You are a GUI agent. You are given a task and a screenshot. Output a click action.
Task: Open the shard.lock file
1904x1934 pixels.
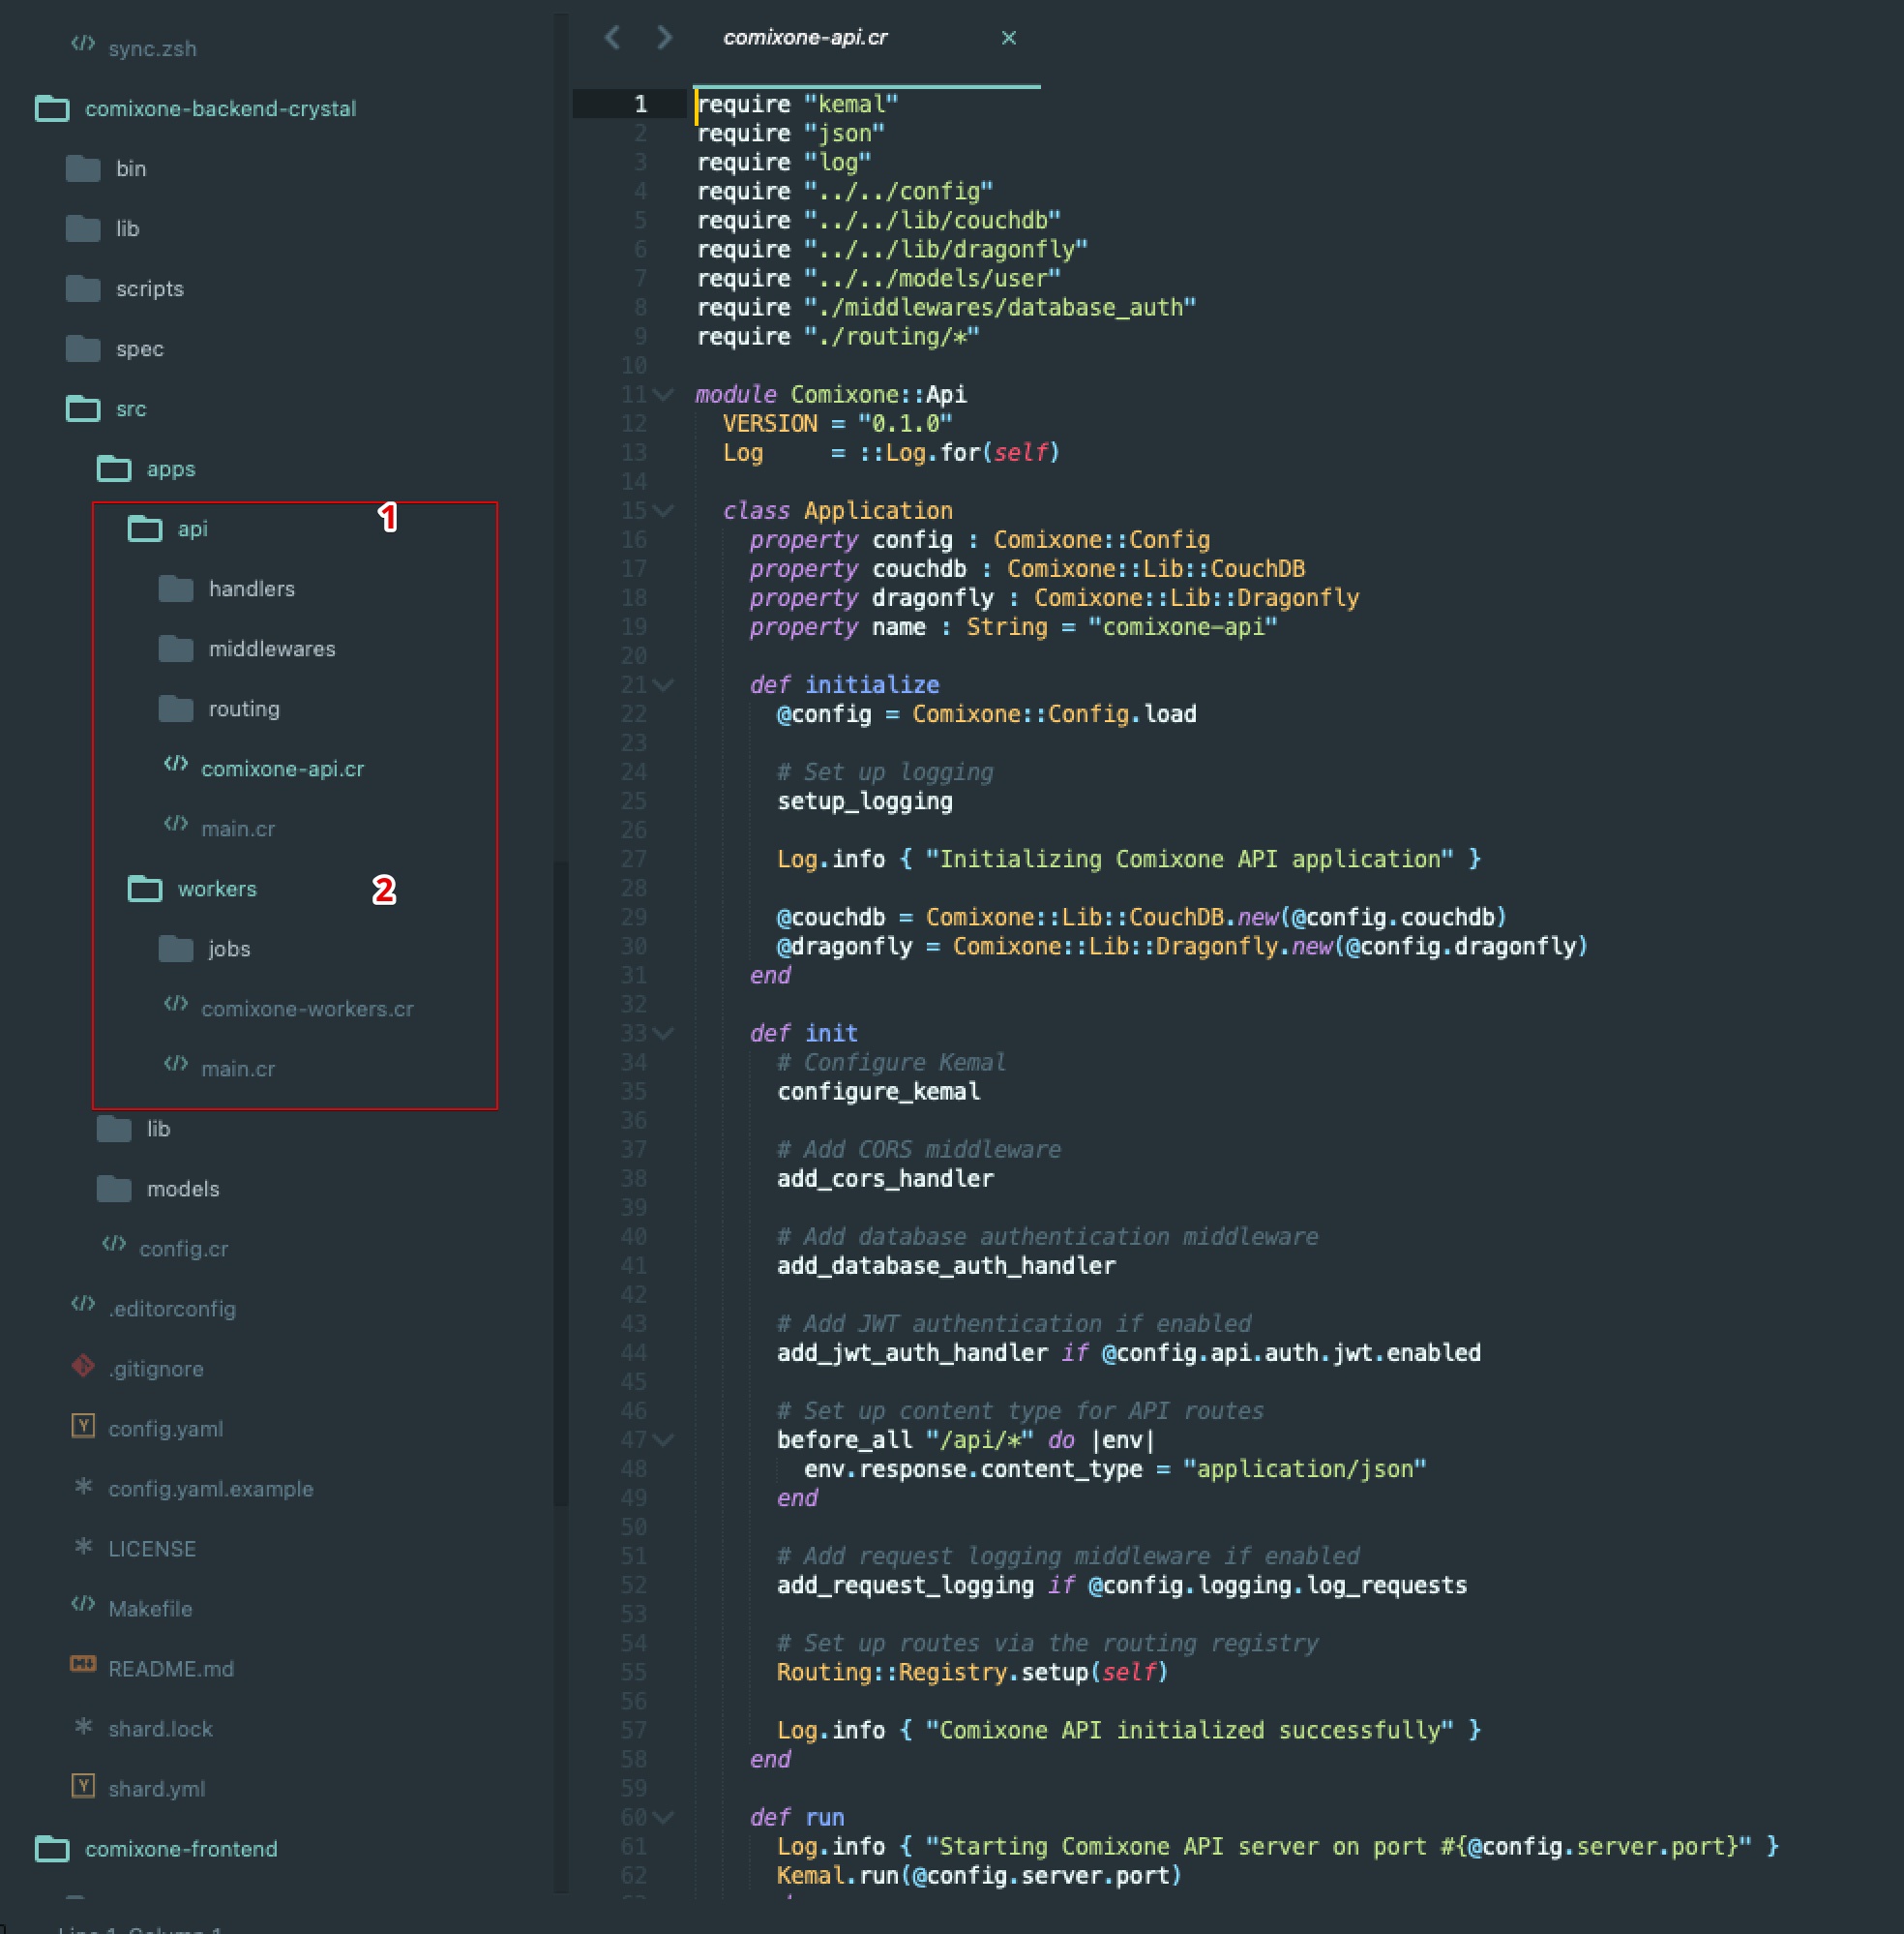point(161,1729)
